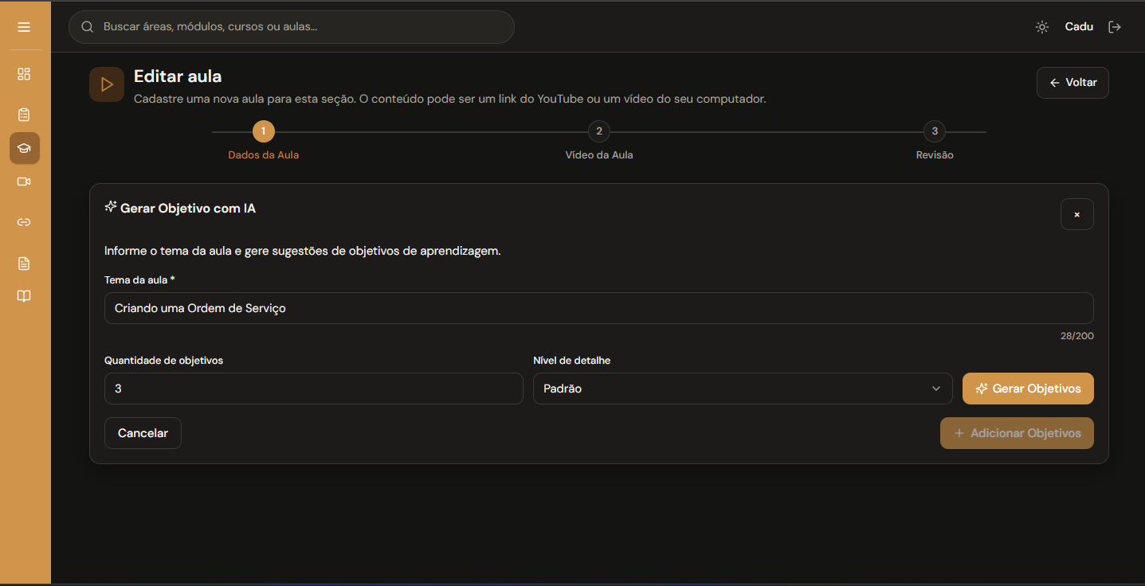Click the 28/200 character counter

click(1077, 336)
